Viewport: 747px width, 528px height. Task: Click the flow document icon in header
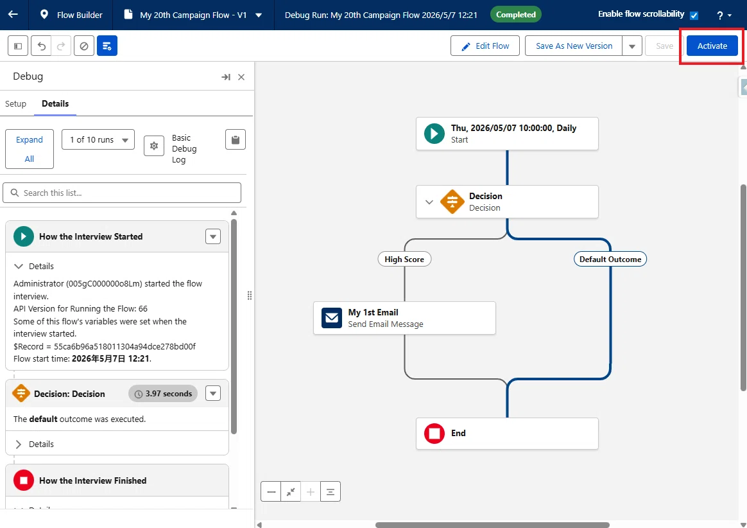128,14
